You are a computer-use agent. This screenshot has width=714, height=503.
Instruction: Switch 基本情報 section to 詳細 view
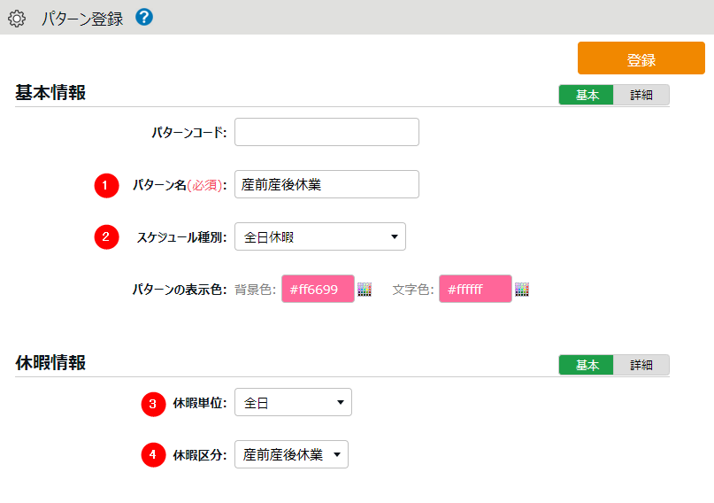click(x=641, y=95)
